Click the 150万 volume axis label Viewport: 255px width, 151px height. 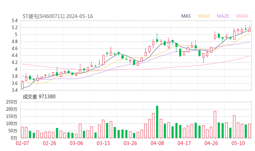pyautogui.click(x=12, y=116)
